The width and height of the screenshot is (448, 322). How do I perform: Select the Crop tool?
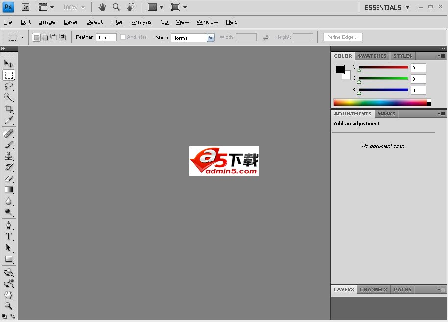9,109
